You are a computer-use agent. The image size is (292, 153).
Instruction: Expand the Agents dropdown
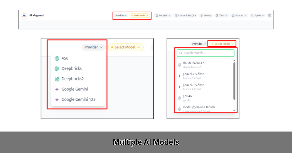[258, 16]
